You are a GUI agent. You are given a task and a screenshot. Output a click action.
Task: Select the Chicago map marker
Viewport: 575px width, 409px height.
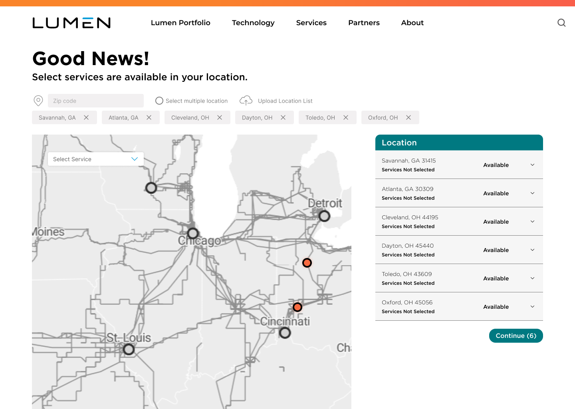click(193, 233)
